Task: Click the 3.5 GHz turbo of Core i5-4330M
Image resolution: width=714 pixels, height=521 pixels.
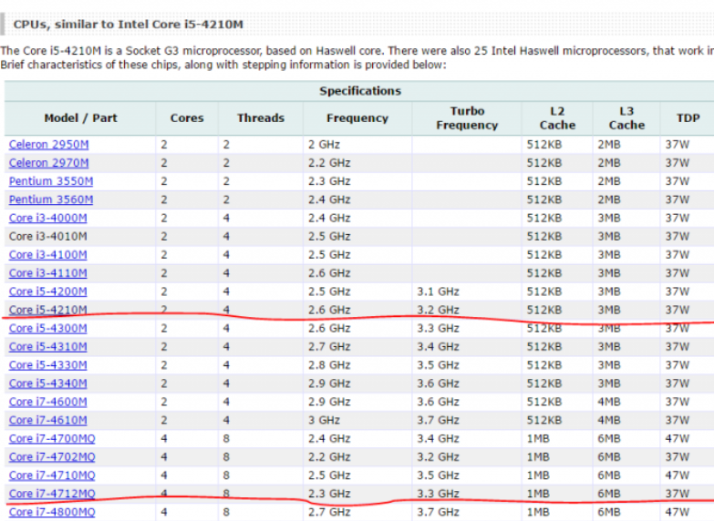Action: [x=438, y=365]
